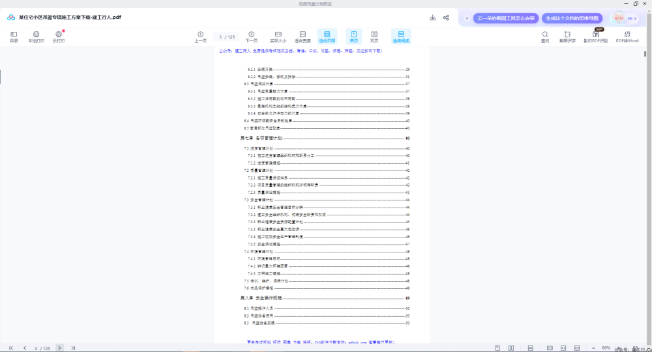Jump to first page in bottom bar
The image size is (652, 352).
coord(11,348)
